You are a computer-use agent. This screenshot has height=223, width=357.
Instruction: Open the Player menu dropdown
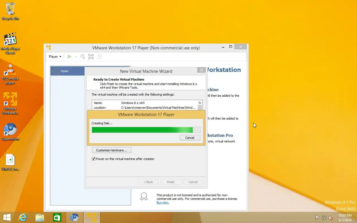[55, 57]
